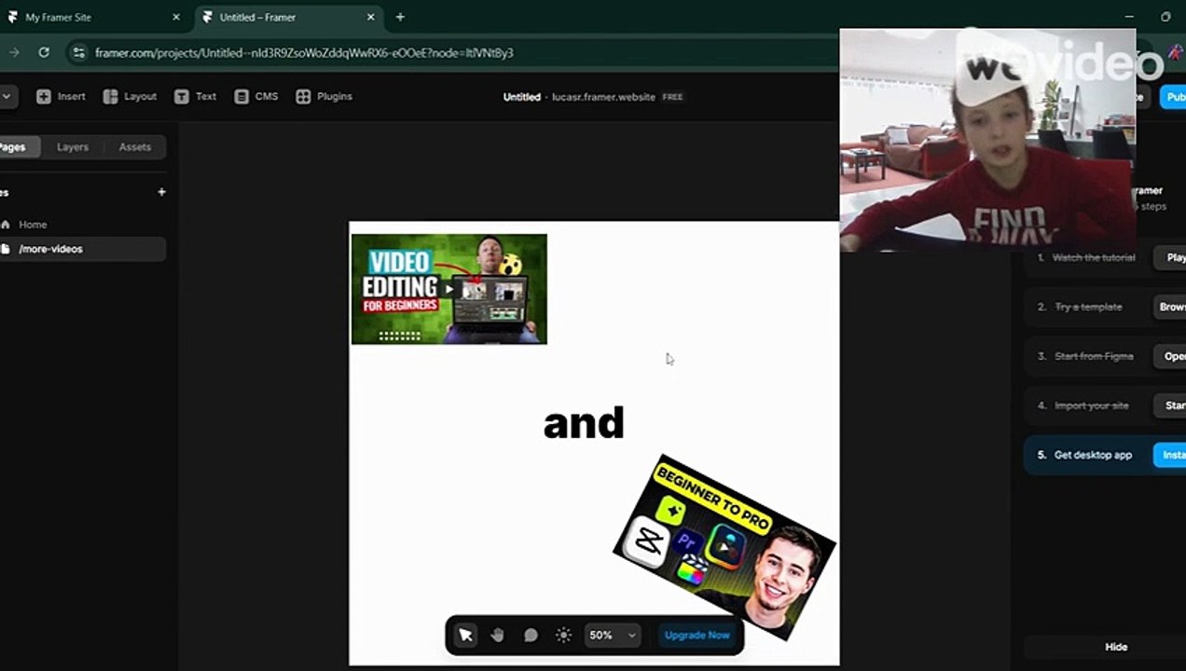
Task: Switch to the Assets tab
Action: [x=135, y=147]
